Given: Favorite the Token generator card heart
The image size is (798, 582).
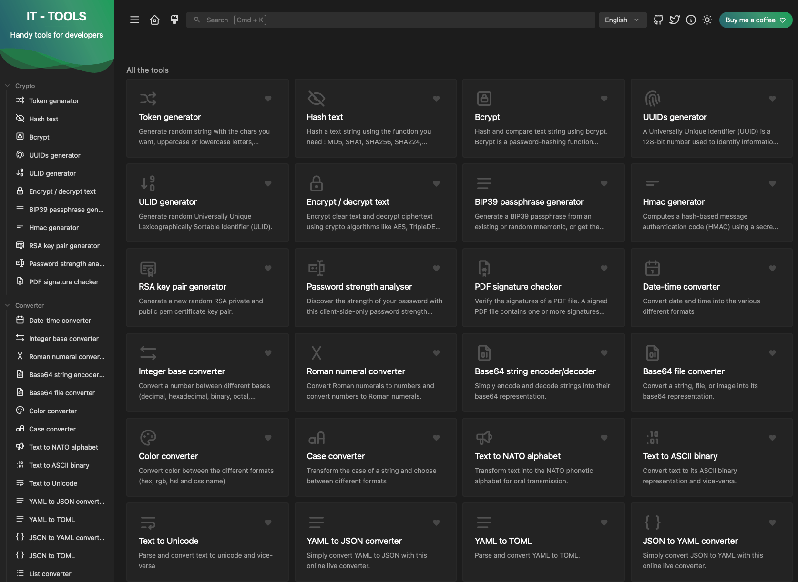Looking at the screenshot, I should click(x=268, y=99).
